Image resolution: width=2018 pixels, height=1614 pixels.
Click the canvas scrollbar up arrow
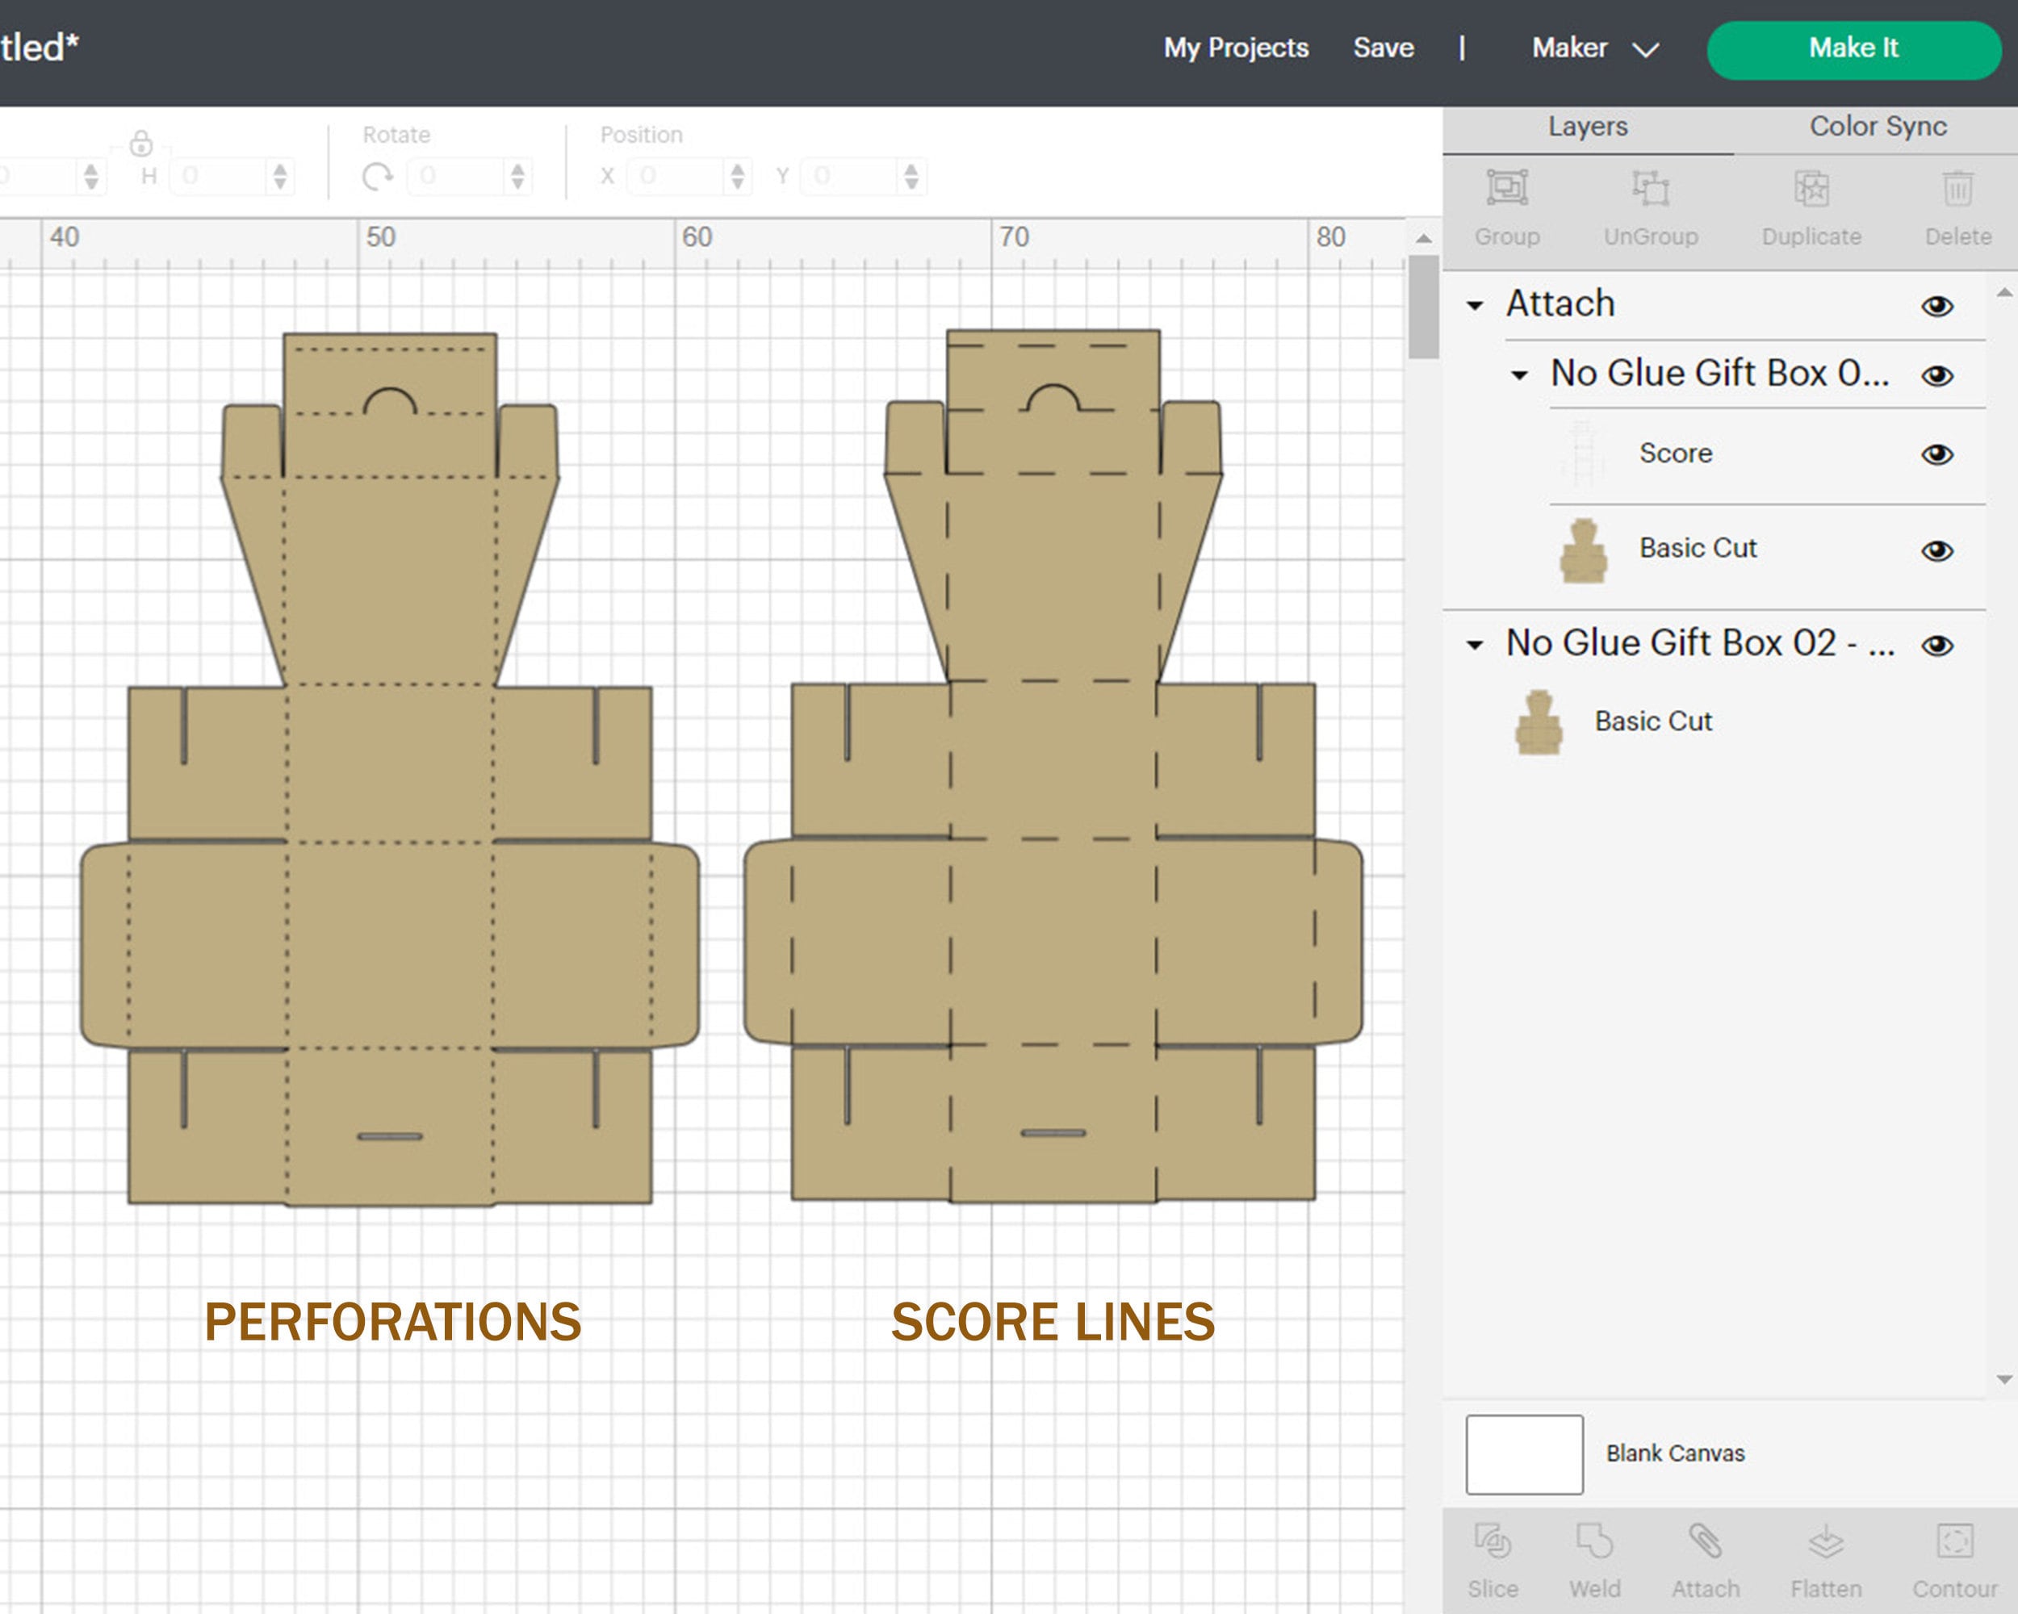(1424, 239)
